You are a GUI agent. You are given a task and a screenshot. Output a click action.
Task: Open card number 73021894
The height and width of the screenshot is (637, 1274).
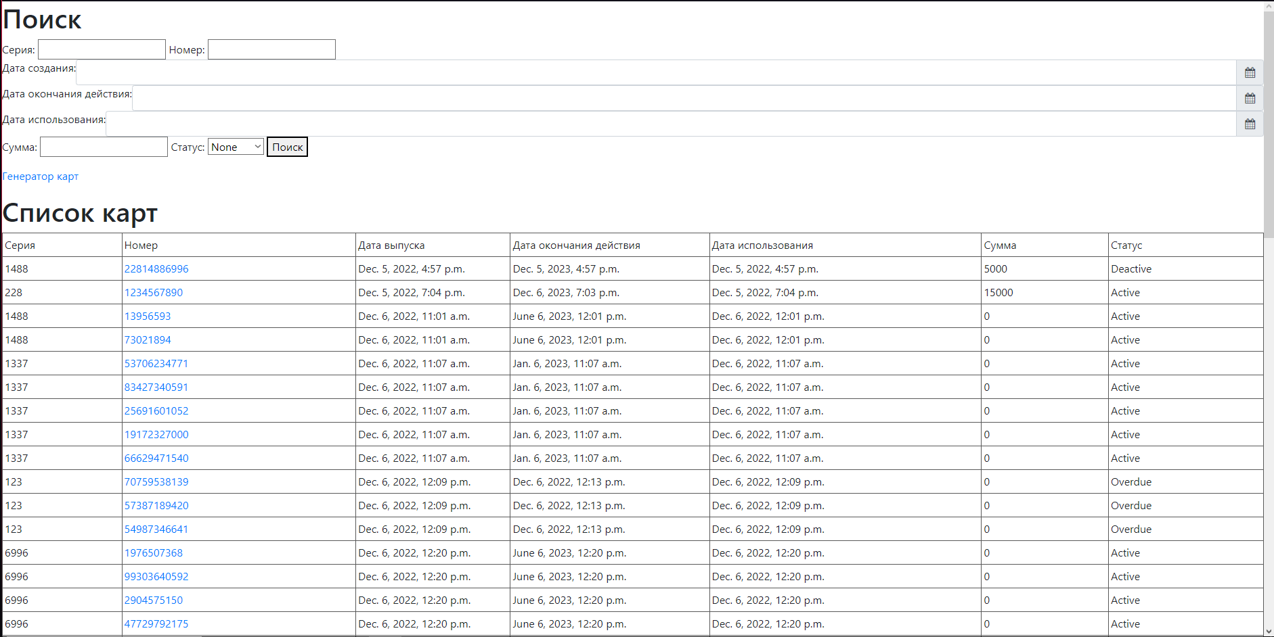tap(148, 340)
